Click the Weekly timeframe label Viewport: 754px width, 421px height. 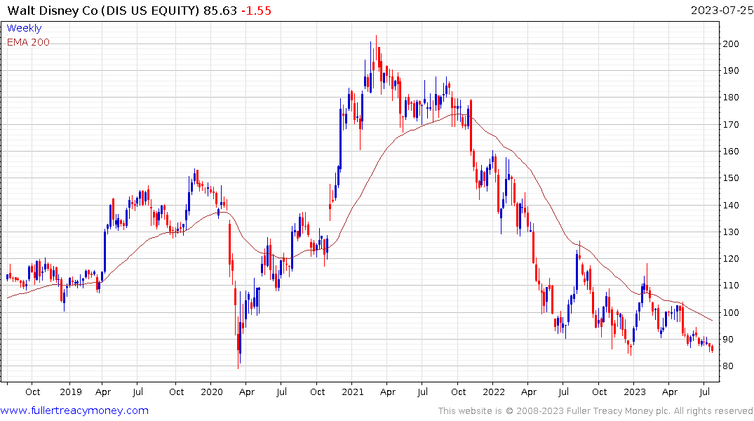click(24, 28)
